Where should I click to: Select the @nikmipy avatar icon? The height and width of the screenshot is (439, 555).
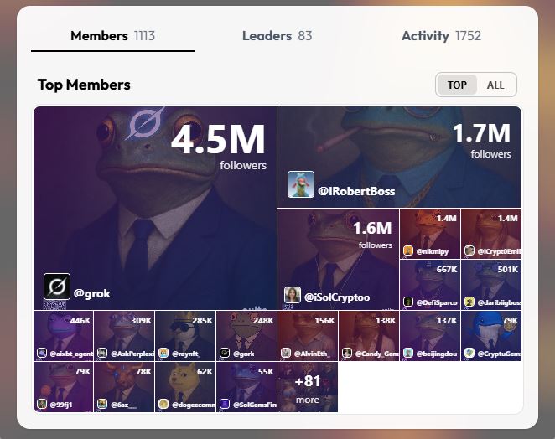coord(408,250)
